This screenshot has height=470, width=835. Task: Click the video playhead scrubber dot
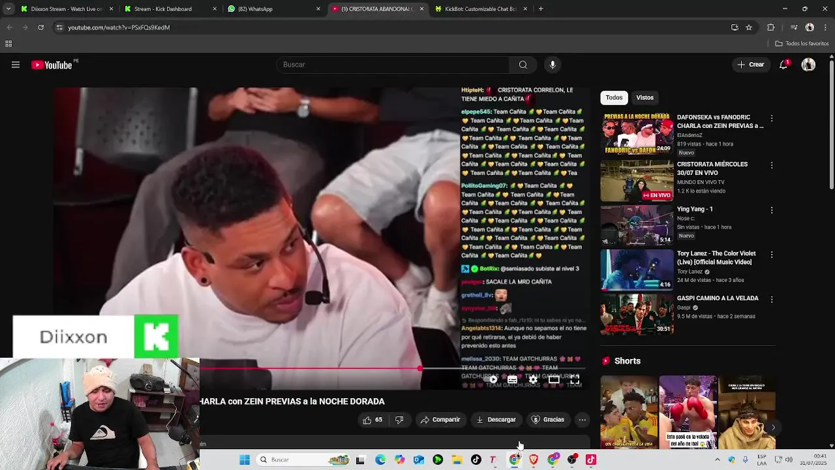(420, 369)
